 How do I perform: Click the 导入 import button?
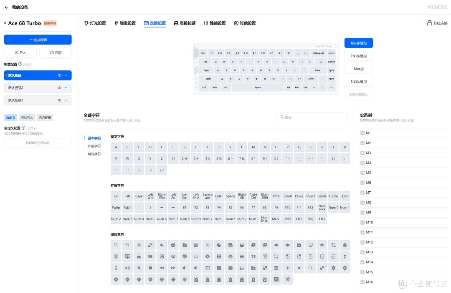20,53
